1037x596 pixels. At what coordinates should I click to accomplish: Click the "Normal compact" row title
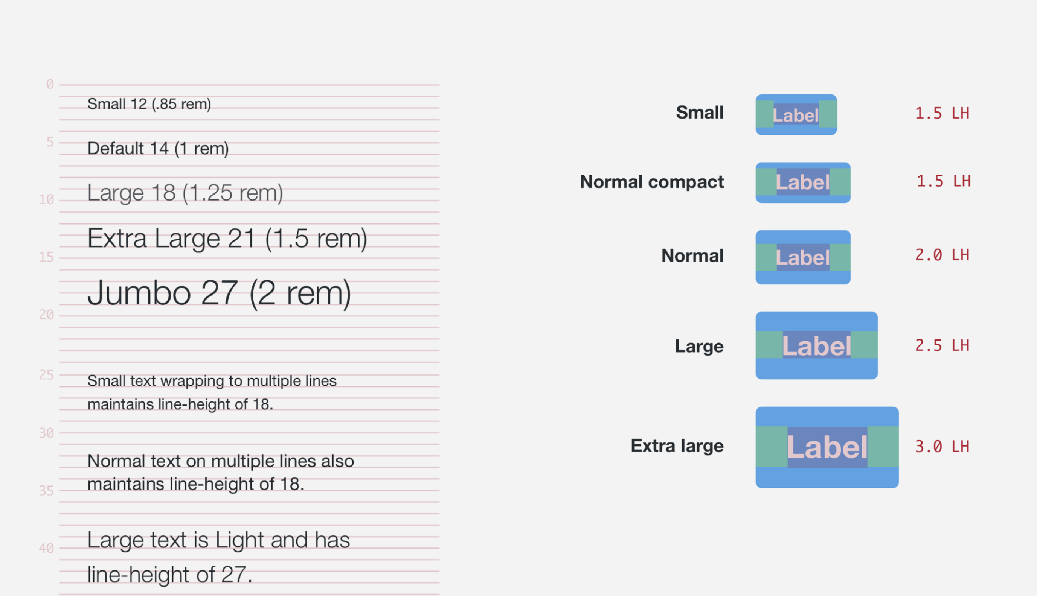651,182
